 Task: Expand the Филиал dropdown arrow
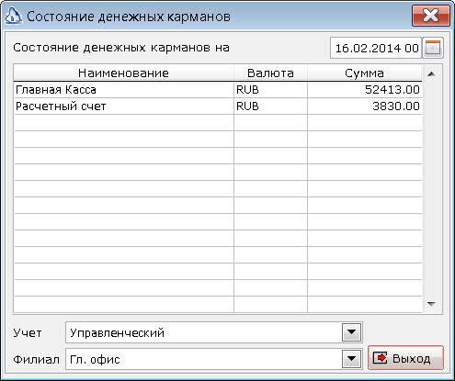(351, 359)
